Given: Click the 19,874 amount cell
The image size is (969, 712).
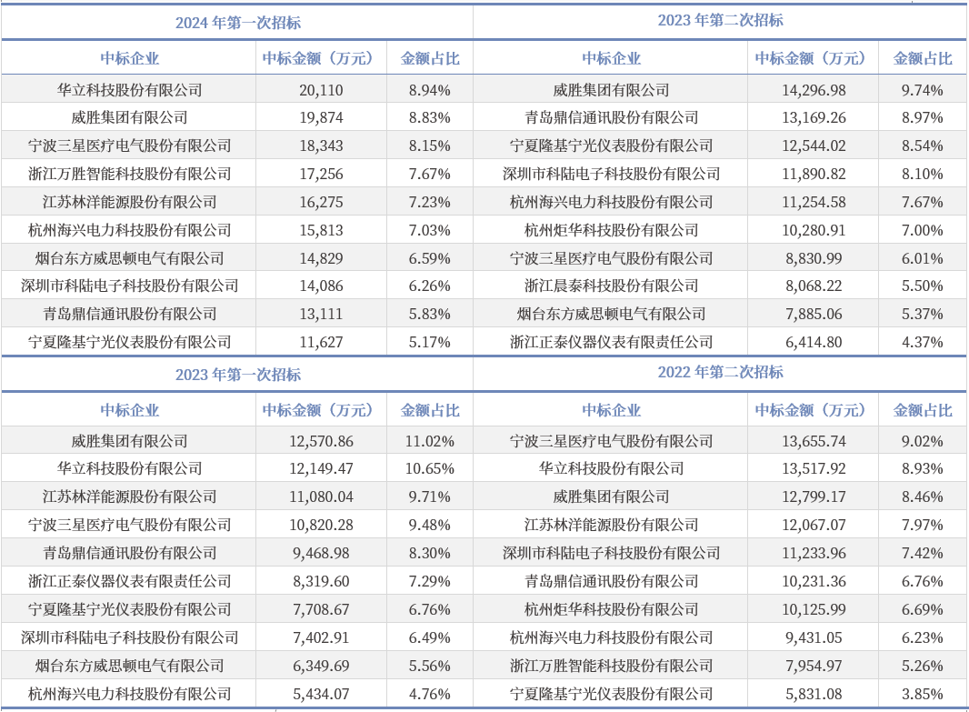Looking at the screenshot, I should tap(322, 117).
